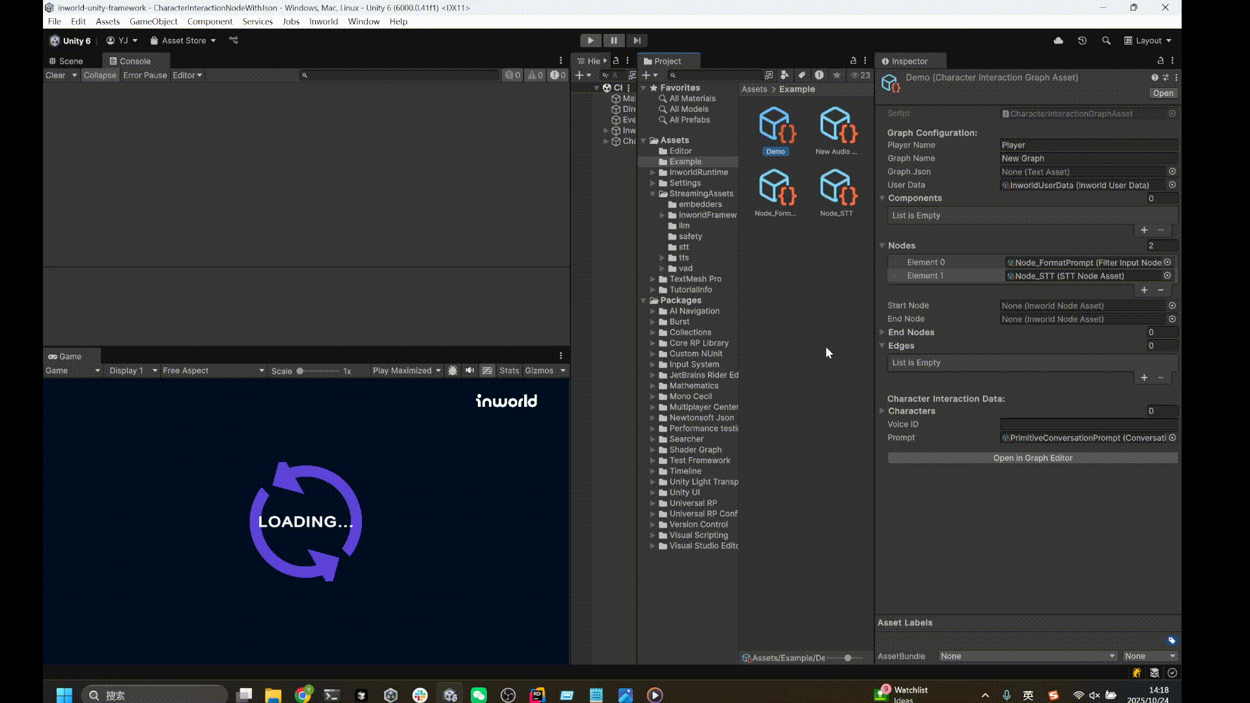
Task: Expand the StreamingAssets folder
Action: pyautogui.click(x=654, y=193)
